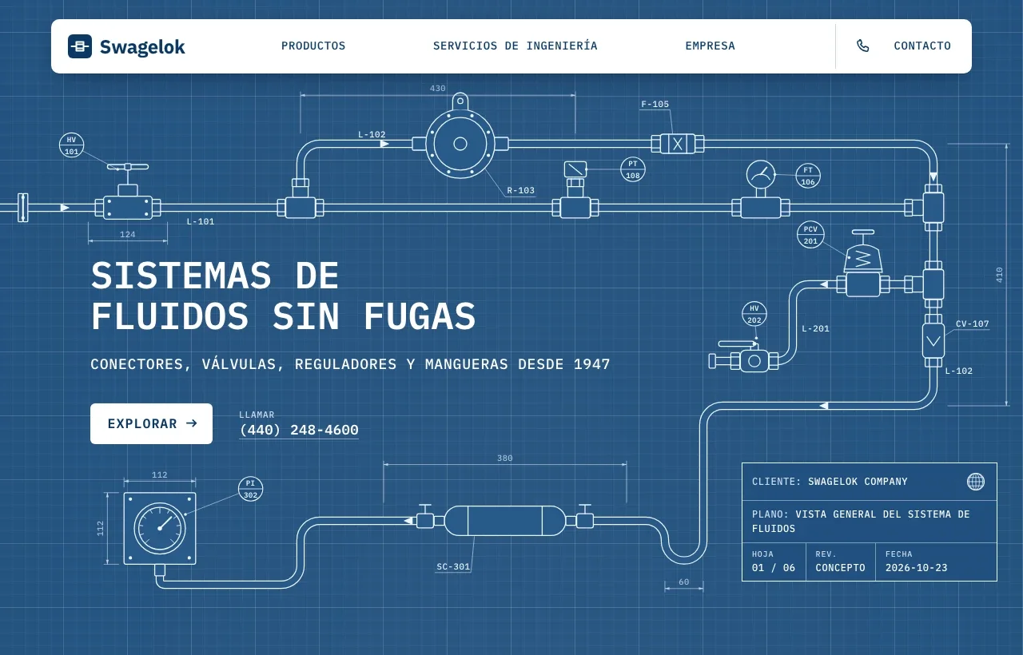Click the phone icon in the navbar
This screenshot has width=1023, height=655.
coord(863,46)
